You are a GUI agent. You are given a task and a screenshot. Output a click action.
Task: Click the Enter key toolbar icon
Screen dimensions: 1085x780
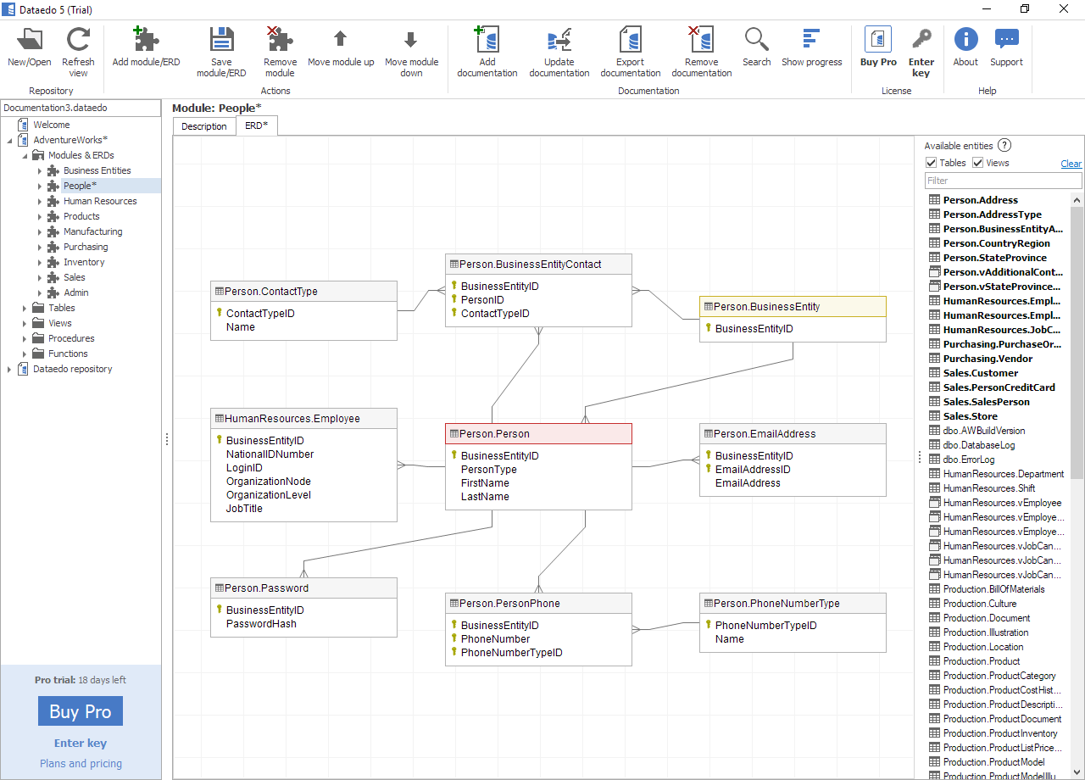(x=921, y=39)
